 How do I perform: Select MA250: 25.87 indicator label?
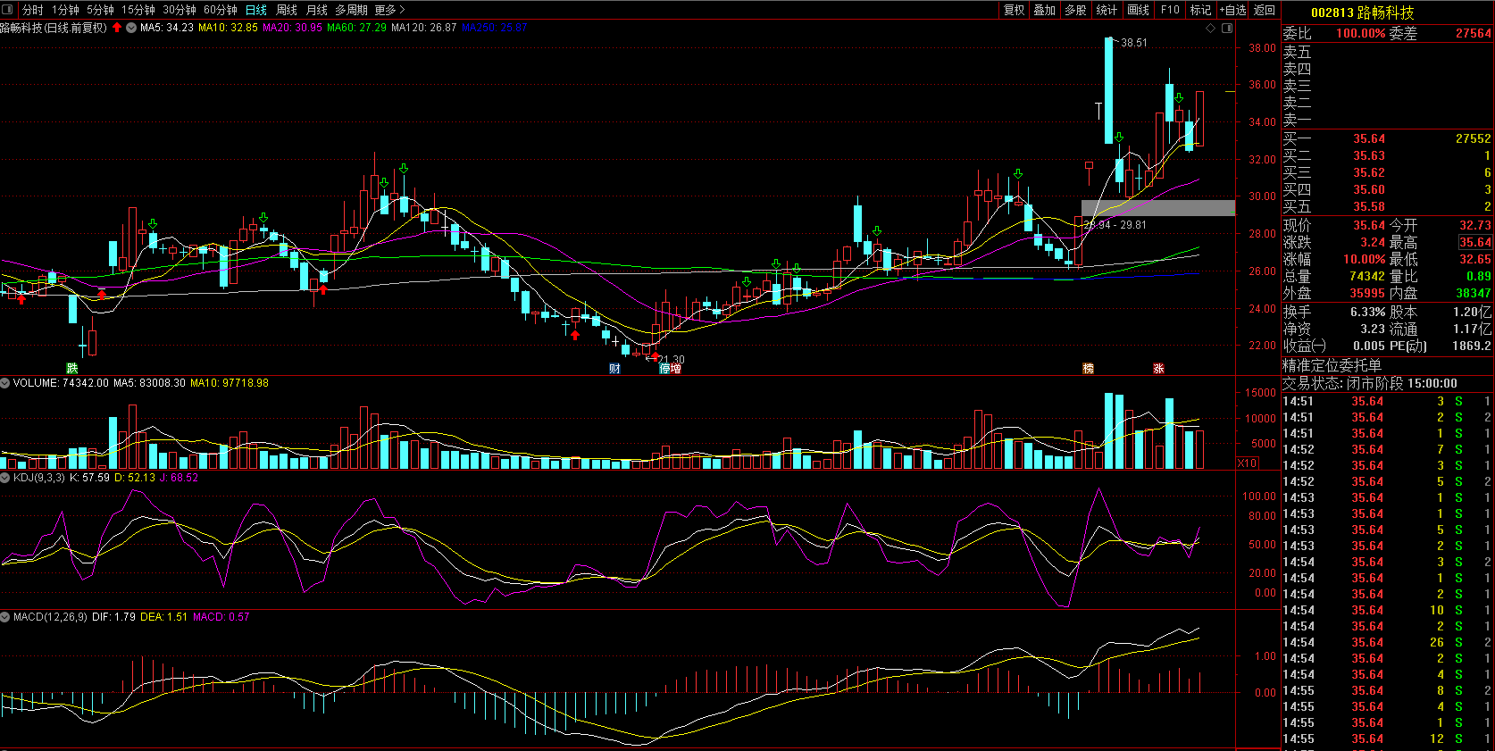(x=494, y=28)
